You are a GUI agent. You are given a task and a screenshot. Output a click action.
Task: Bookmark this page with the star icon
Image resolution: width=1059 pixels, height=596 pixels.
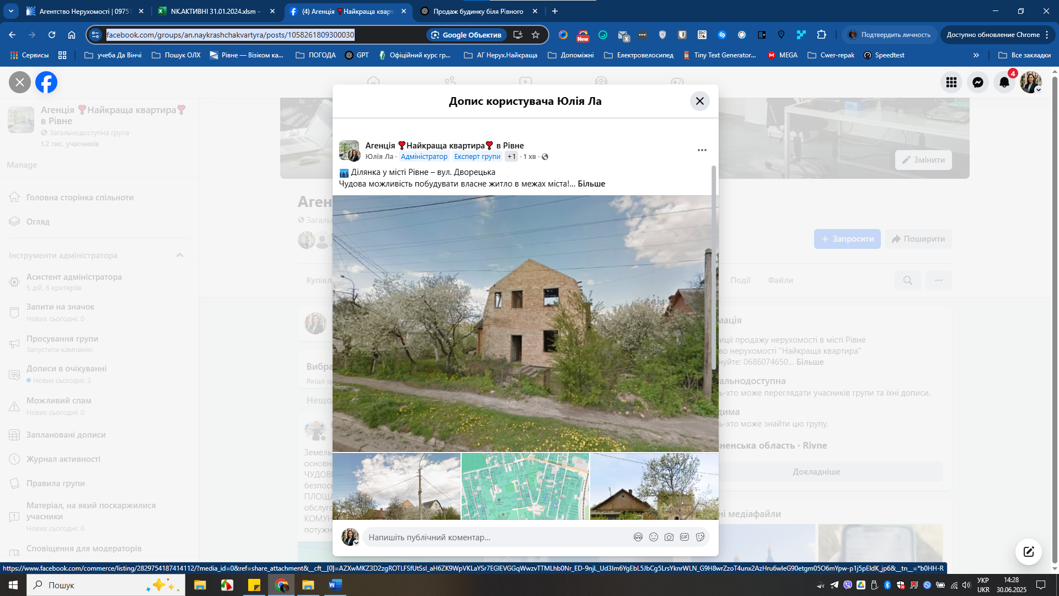click(535, 35)
